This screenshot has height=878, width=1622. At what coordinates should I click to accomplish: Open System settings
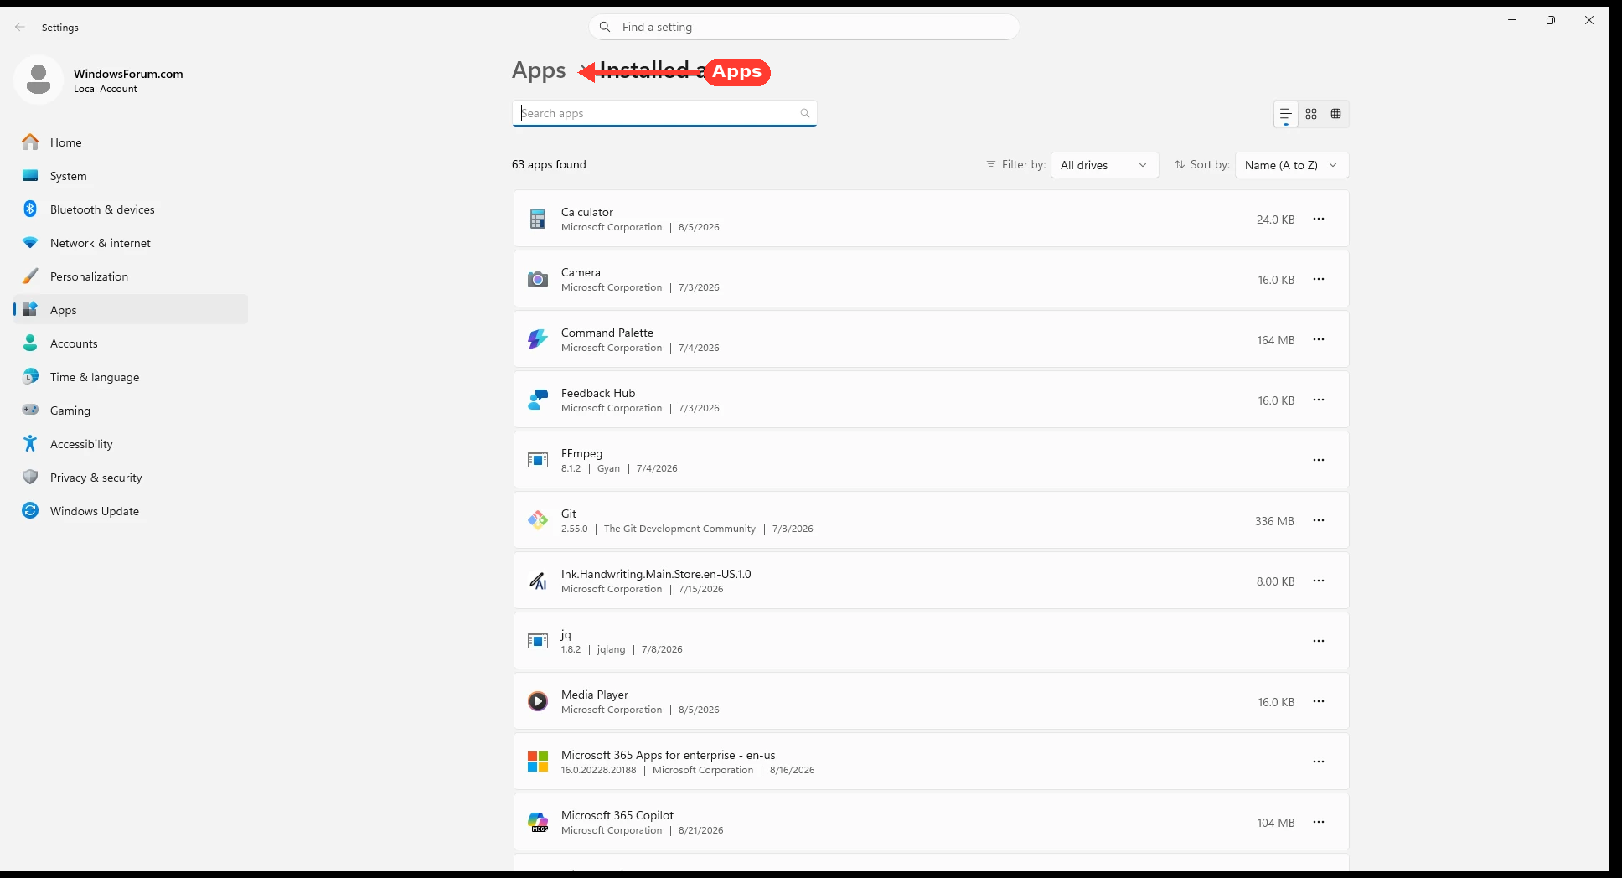click(x=131, y=176)
